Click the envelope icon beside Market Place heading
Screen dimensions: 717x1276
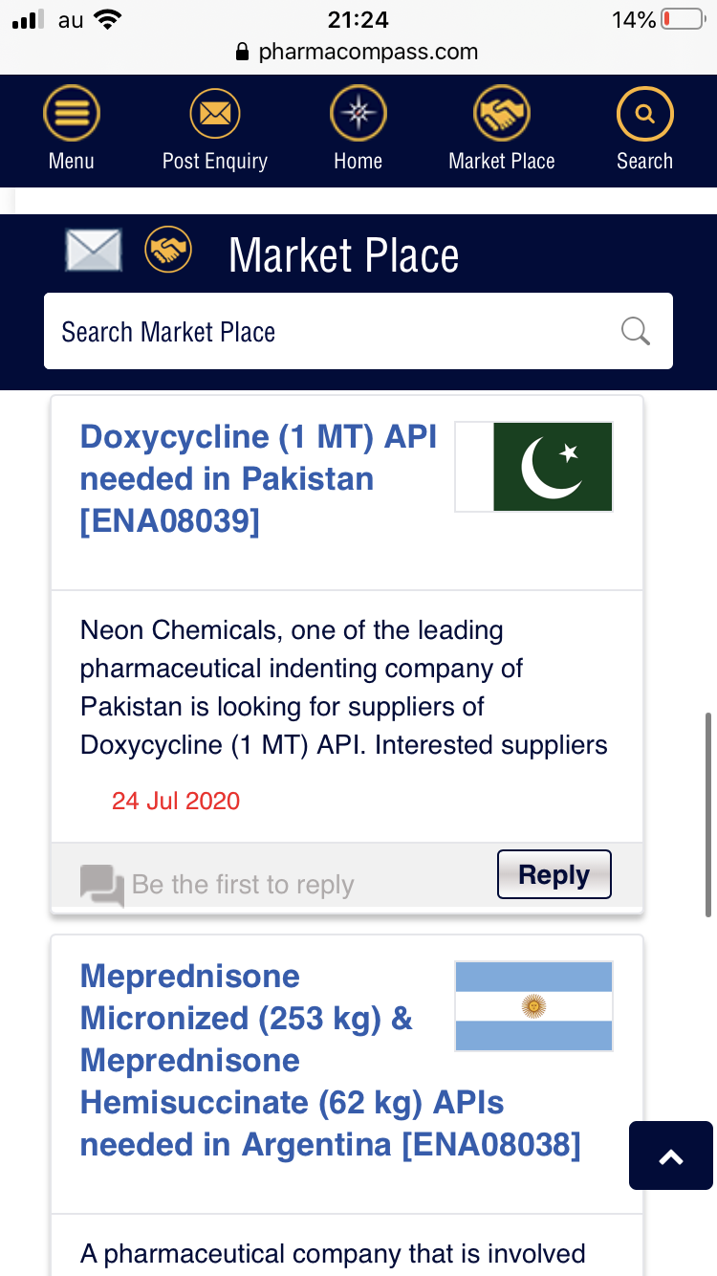93,251
